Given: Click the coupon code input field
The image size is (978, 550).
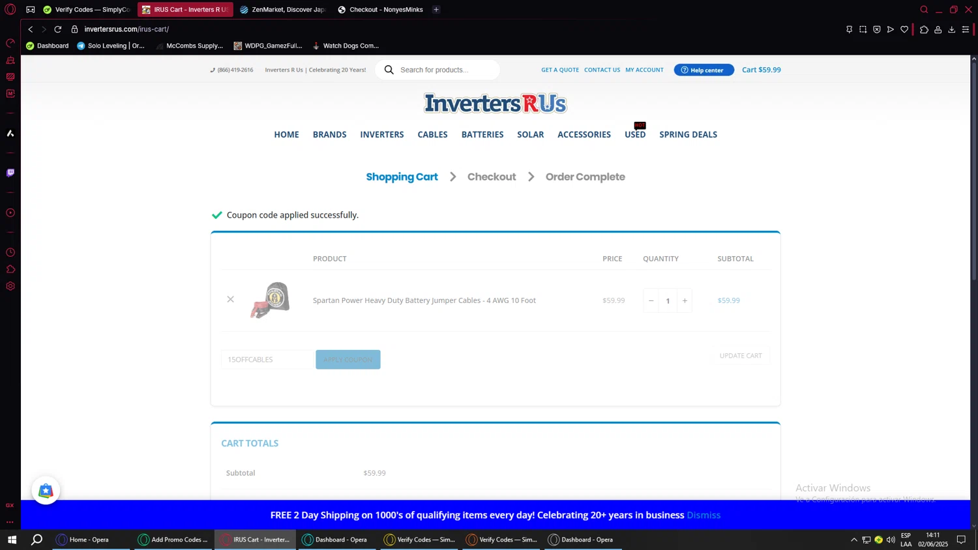Looking at the screenshot, I should pyautogui.click(x=268, y=359).
